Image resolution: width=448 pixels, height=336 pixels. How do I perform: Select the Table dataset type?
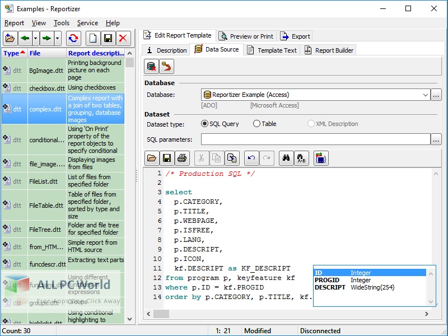coord(257,124)
